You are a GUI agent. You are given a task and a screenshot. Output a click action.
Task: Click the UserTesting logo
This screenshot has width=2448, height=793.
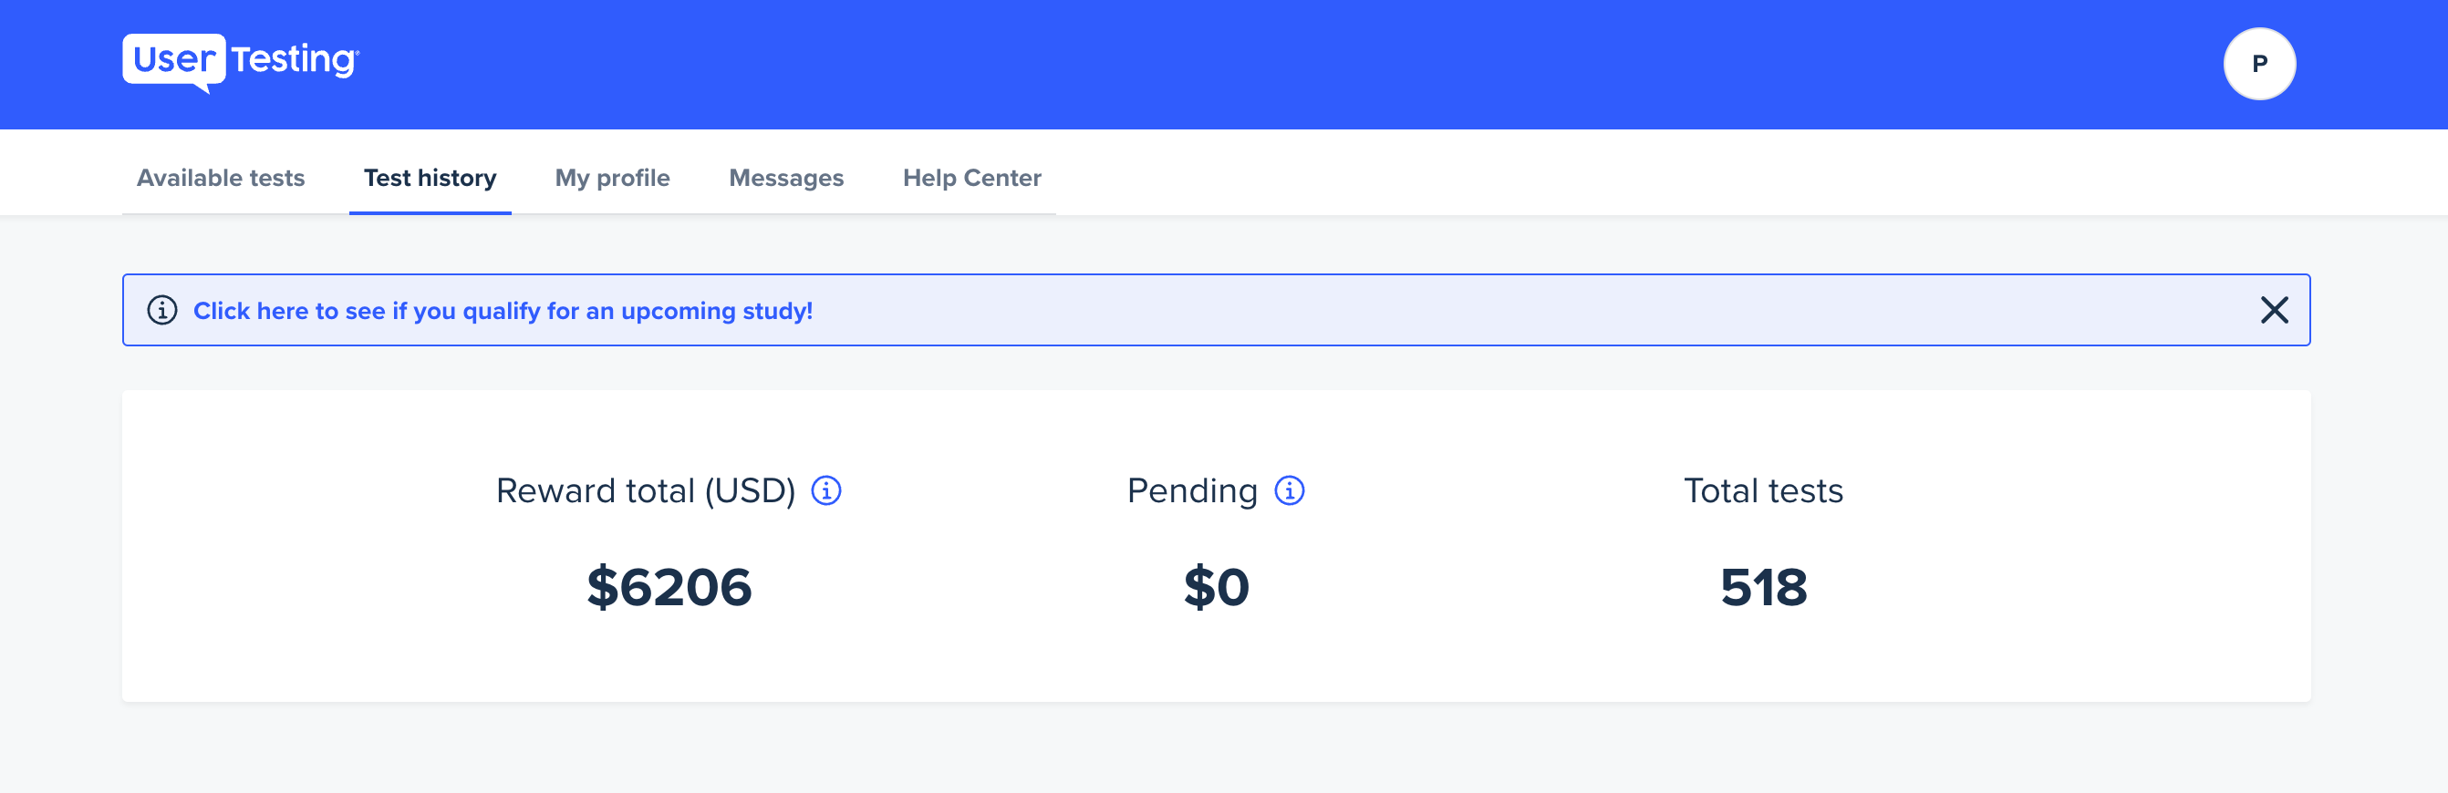(241, 63)
